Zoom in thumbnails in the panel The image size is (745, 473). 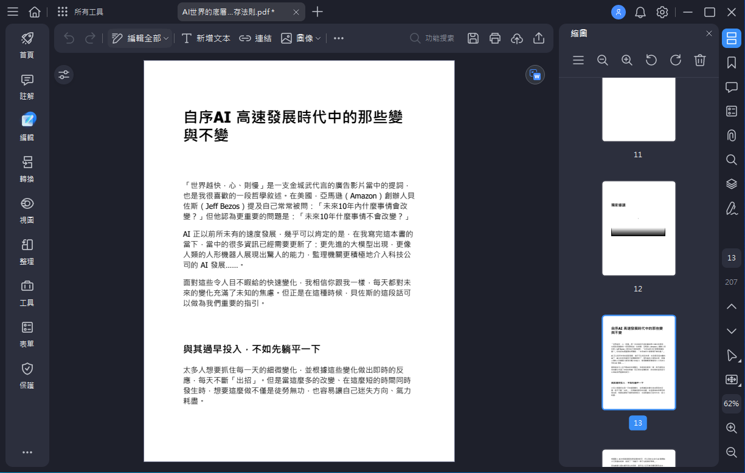(627, 60)
